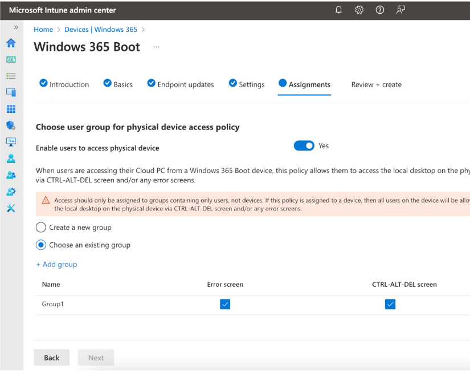Open Troubleshooting wrench icon in sidebar
The image size is (470, 373).
click(x=11, y=208)
